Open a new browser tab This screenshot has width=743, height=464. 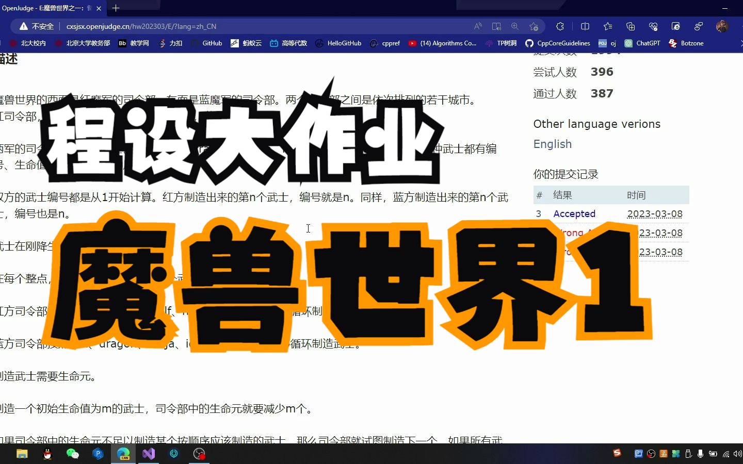click(x=116, y=8)
